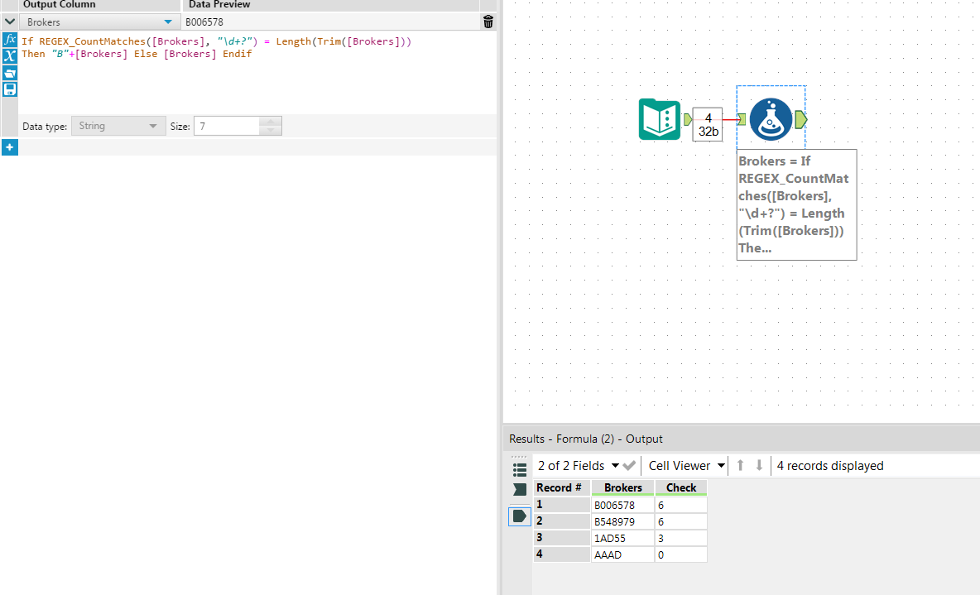Screen dimensions: 980x595
Task: Click the 'Results - Formula (2) - Output' tab
Action: tap(585, 439)
